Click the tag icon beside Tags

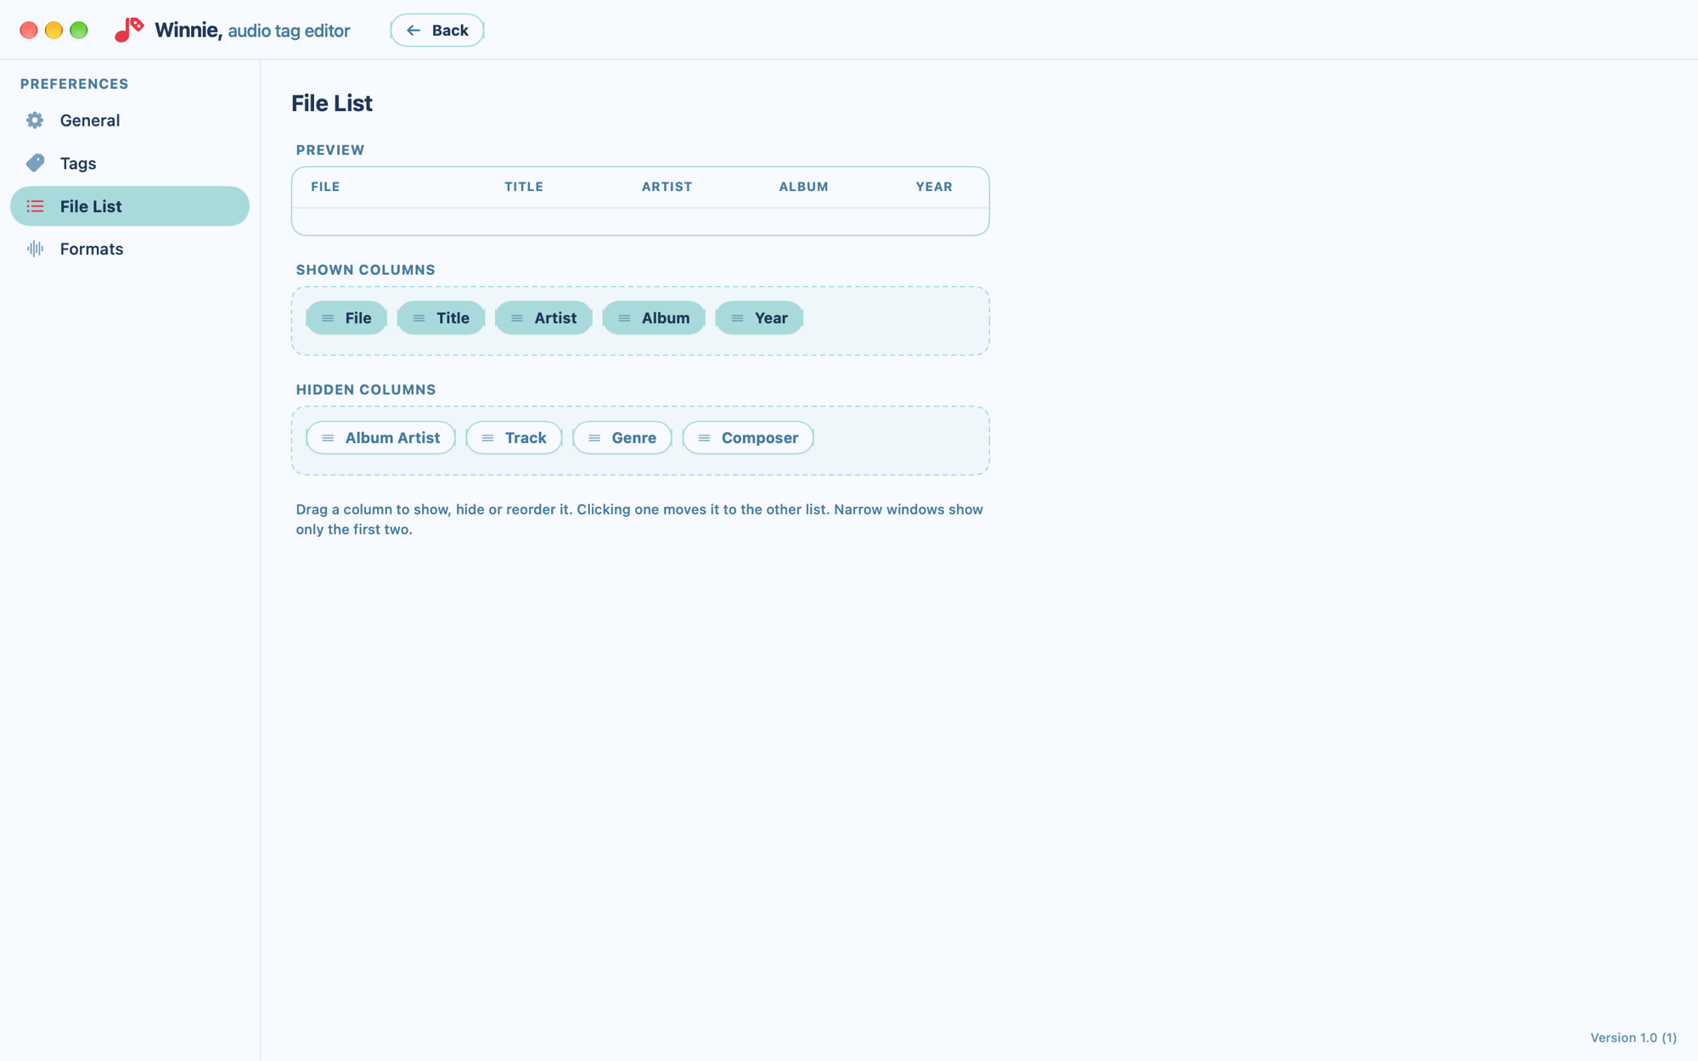(x=35, y=163)
